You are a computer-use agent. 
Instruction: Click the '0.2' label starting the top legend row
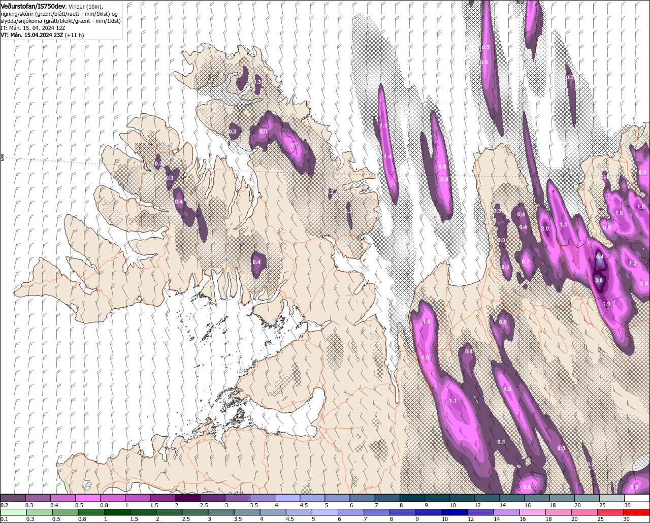(x=4, y=505)
